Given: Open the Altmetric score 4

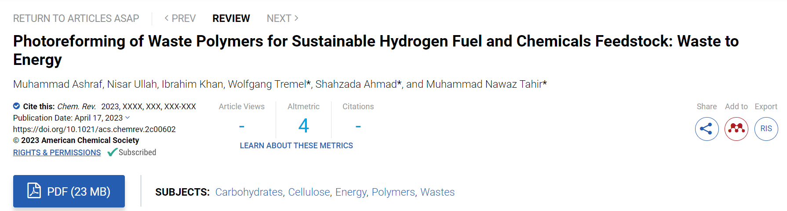Looking at the screenshot, I should pos(303,126).
